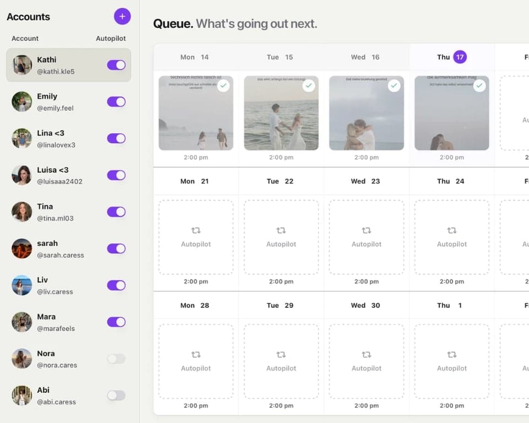This screenshot has height=423, width=529.
Task: Disable autopilot for sarah
Action: pos(116,248)
